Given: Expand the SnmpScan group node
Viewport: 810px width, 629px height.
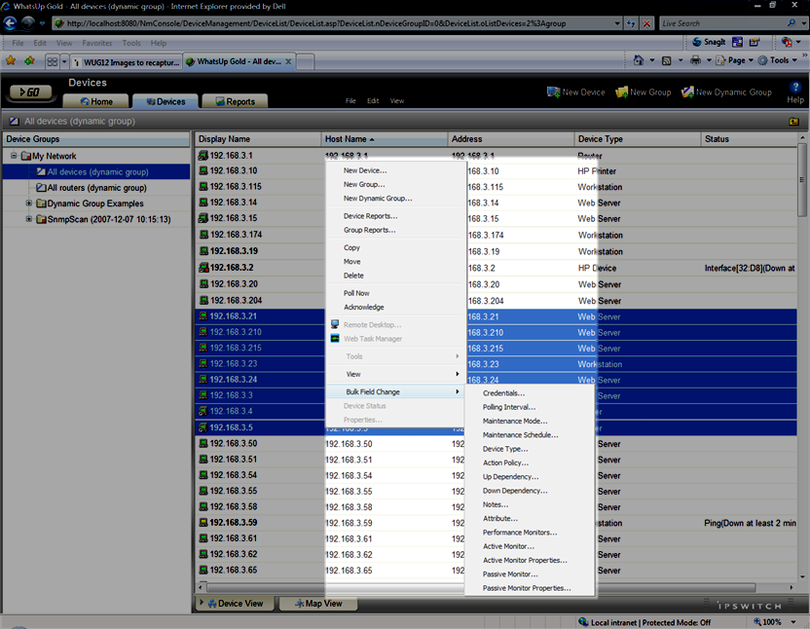Looking at the screenshot, I should point(29,219).
